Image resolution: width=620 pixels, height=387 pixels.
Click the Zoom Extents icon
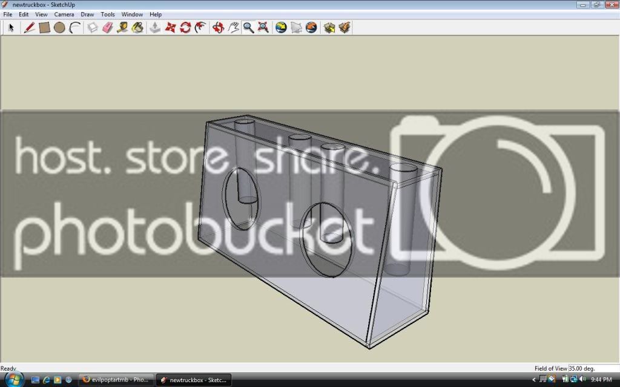point(263,28)
